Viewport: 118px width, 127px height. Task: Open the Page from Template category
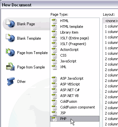click(32, 53)
